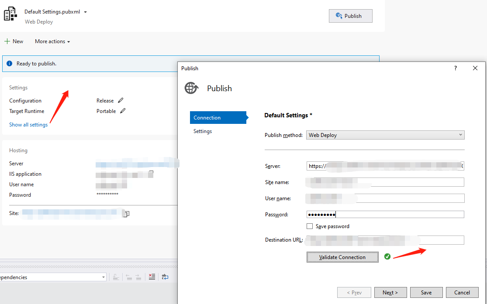Enable the Save password checkbox
Screen dimensions: 487x304
tap(310, 226)
